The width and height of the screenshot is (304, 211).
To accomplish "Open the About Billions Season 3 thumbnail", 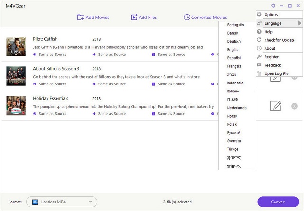I will (16, 76).
